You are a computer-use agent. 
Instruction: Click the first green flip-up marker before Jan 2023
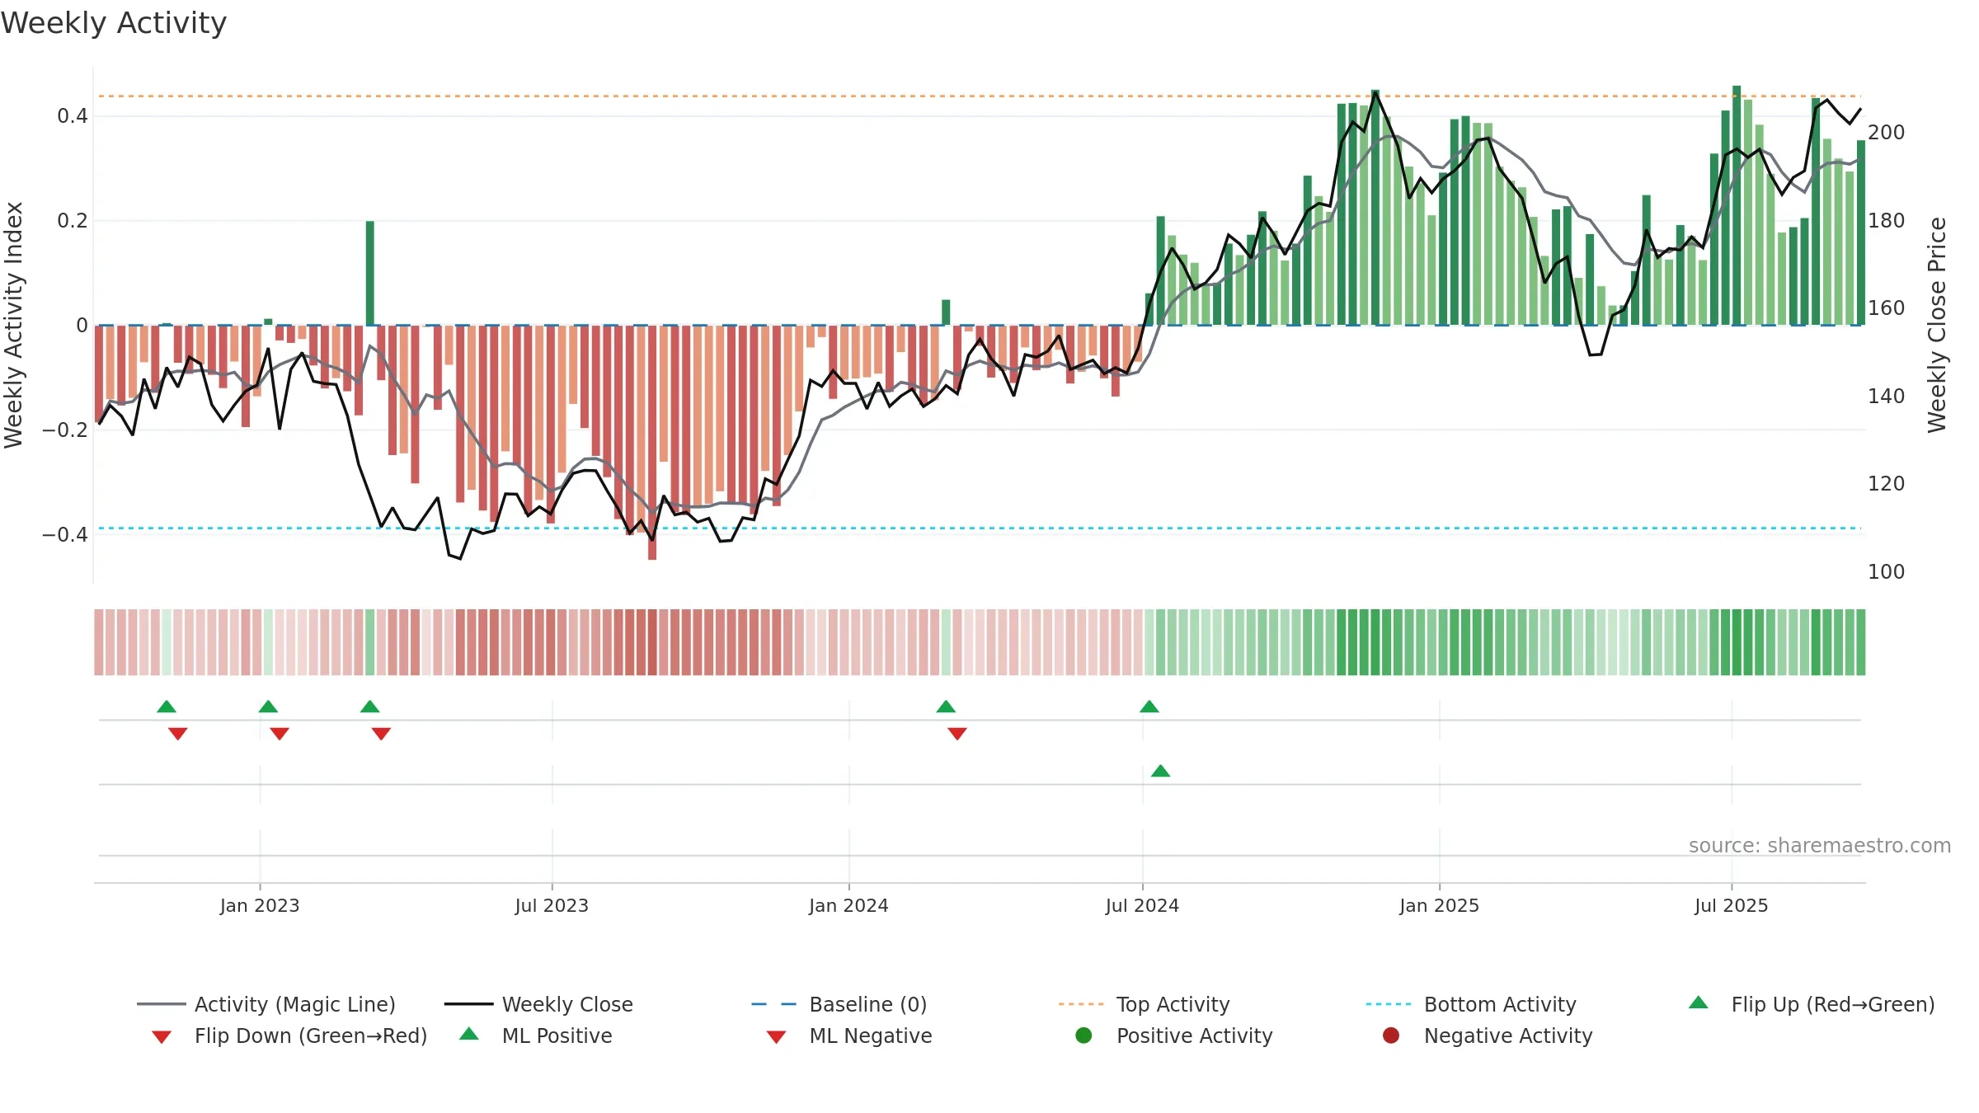coord(167,707)
